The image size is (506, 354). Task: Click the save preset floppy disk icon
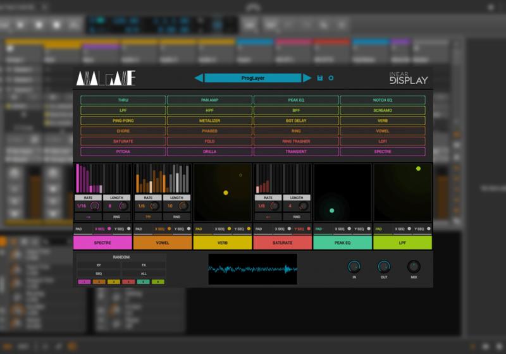click(320, 78)
